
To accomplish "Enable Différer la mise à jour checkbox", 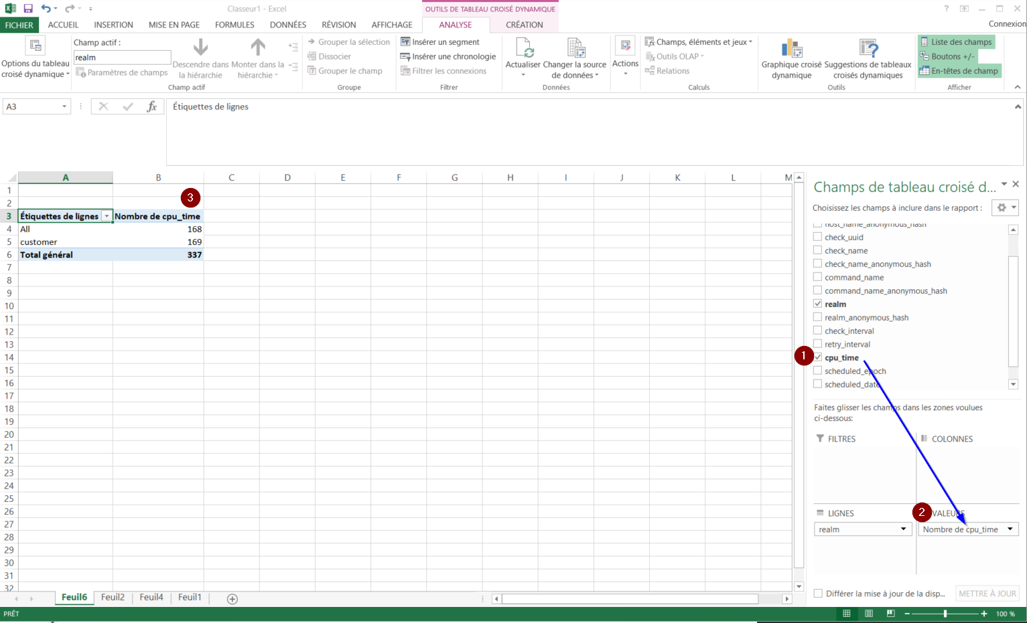I will point(818,594).
